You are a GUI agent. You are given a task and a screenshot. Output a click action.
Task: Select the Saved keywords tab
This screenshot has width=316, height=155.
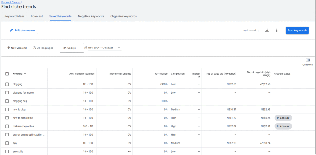point(60,16)
